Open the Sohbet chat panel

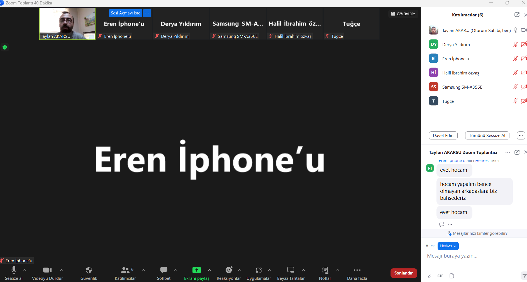click(164, 273)
